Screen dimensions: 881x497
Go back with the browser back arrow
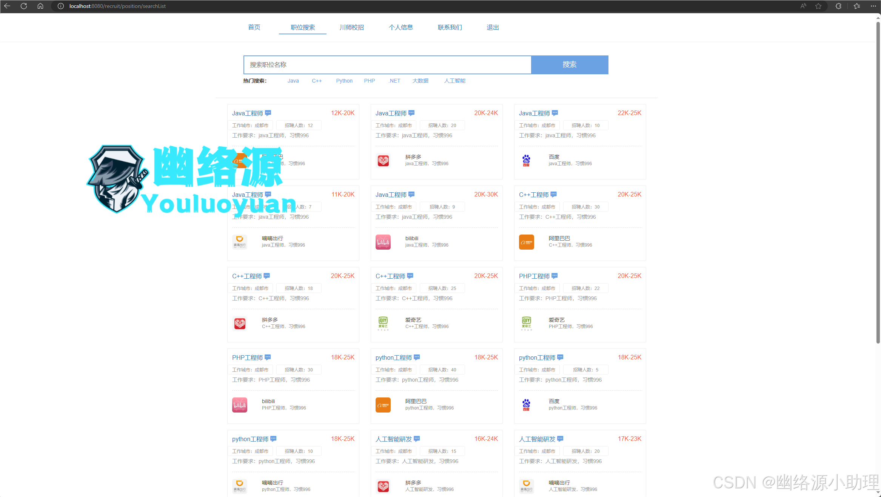(x=7, y=6)
